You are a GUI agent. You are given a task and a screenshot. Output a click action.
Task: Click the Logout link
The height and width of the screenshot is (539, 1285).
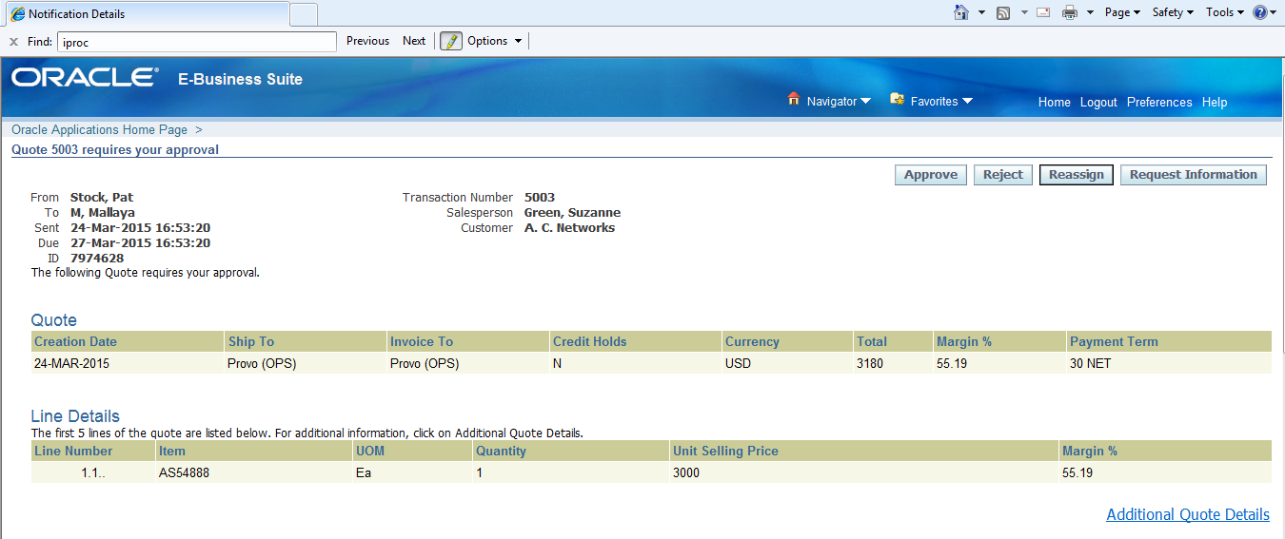point(1098,102)
